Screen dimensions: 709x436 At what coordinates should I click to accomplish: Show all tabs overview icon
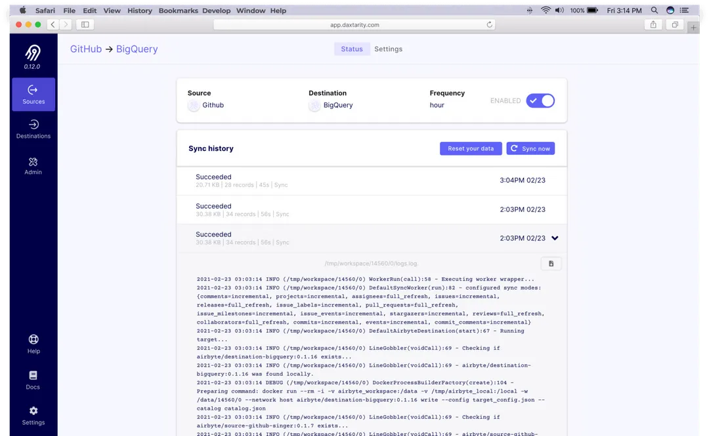[x=675, y=24]
